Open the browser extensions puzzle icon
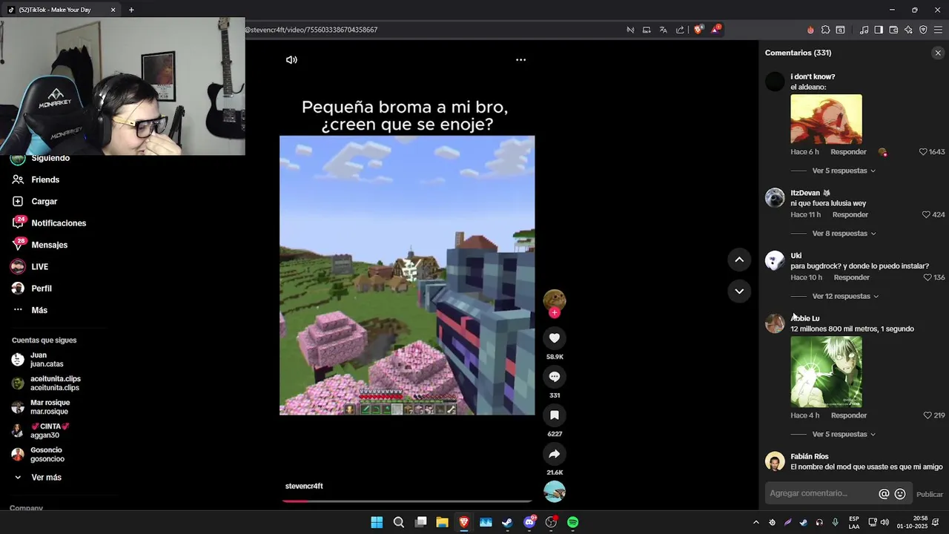The image size is (949, 534). pyautogui.click(x=825, y=30)
